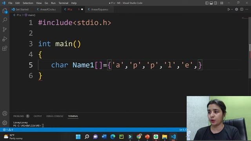Open the Selection menu
Viewport: 251px width, 141px height.
28,3
